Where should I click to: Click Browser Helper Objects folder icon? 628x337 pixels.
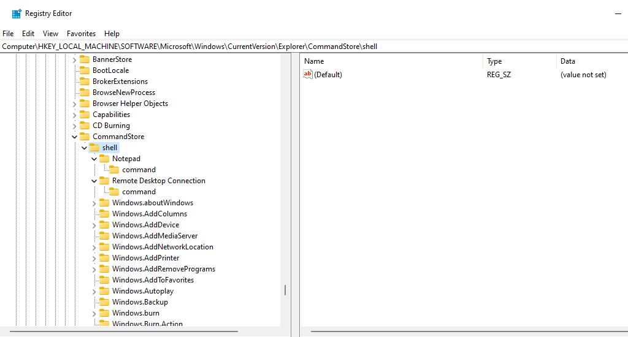click(x=85, y=104)
